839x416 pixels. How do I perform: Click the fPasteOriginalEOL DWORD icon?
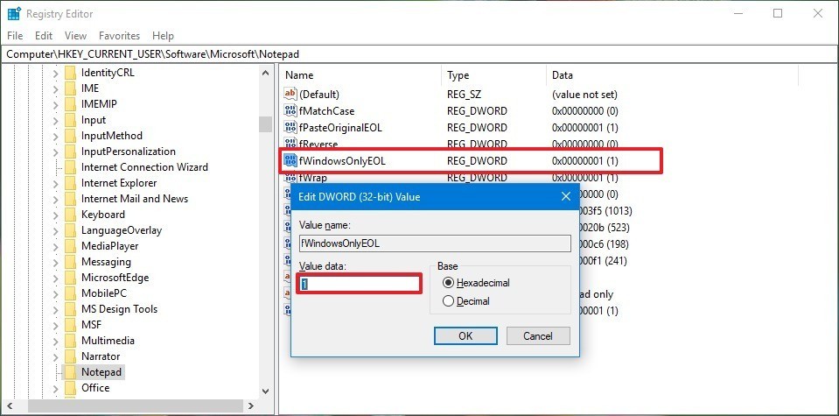point(290,127)
